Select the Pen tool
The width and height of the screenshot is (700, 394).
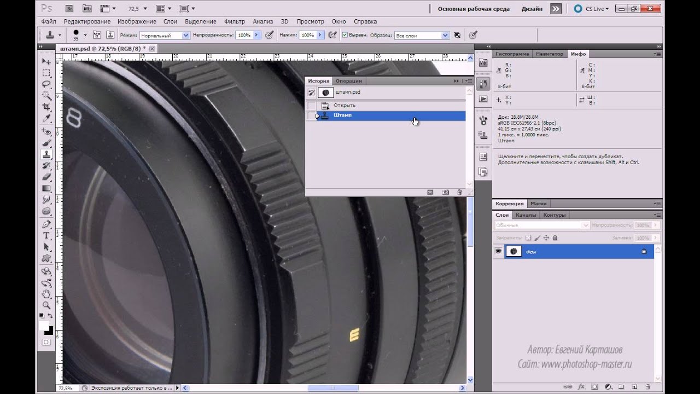pyautogui.click(x=46, y=225)
